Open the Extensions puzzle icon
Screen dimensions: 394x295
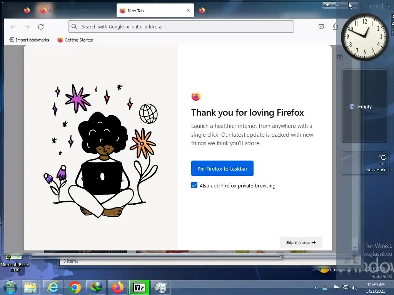(334, 27)
